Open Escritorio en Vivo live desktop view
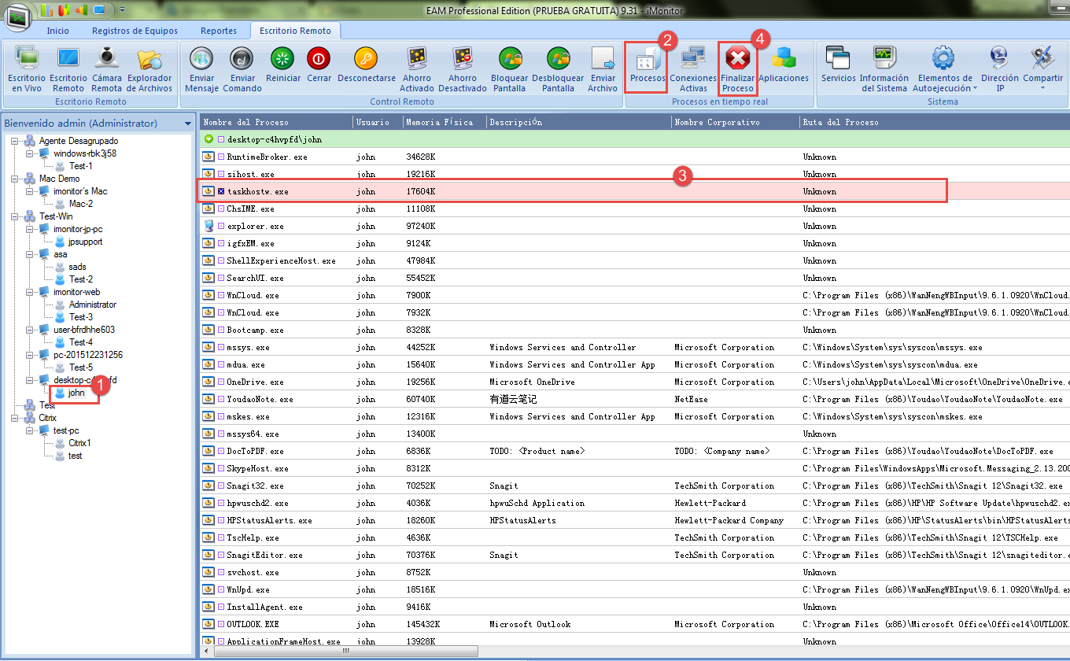 coord(27,69)
